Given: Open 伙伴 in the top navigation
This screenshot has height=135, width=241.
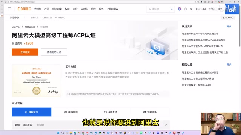Looking at the screenshot, I should pyautogui.click(x=93, y=9).
